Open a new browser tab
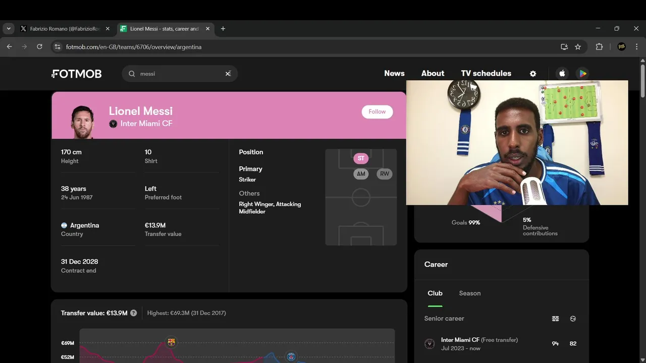Screen dimensions: 646x363 (x=223, y=29)
